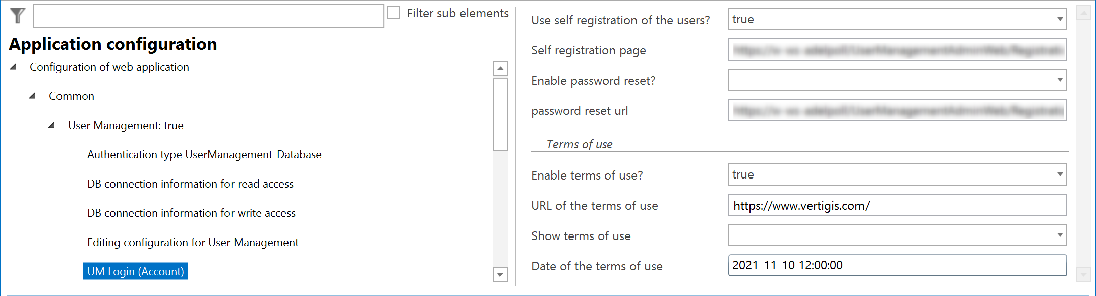Click the Self registration page field
Viewport: 1096px width, 296px height.
point(897,50)
